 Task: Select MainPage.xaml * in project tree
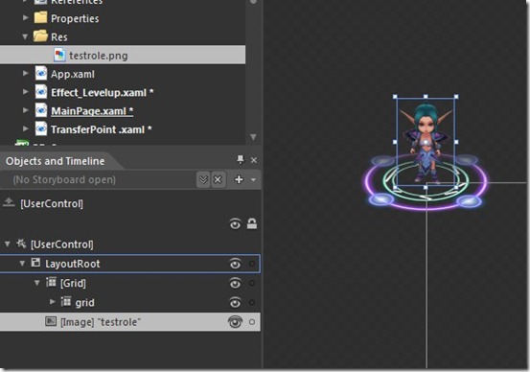coord(92,111)
